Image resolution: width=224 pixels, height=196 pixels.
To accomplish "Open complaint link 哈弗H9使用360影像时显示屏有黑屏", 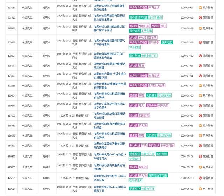I will (110, 86).
